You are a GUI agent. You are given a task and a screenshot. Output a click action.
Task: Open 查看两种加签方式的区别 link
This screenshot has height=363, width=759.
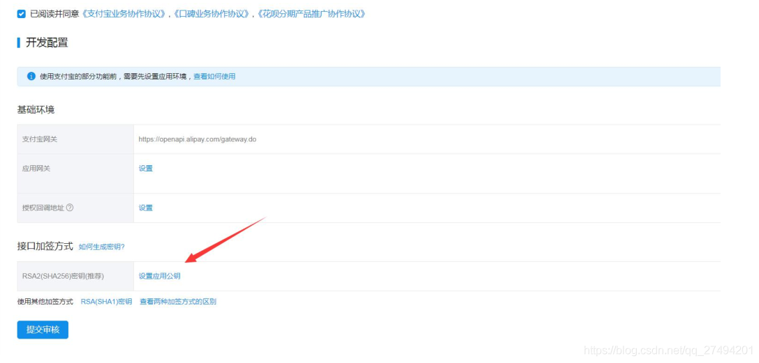pos(178,302)
